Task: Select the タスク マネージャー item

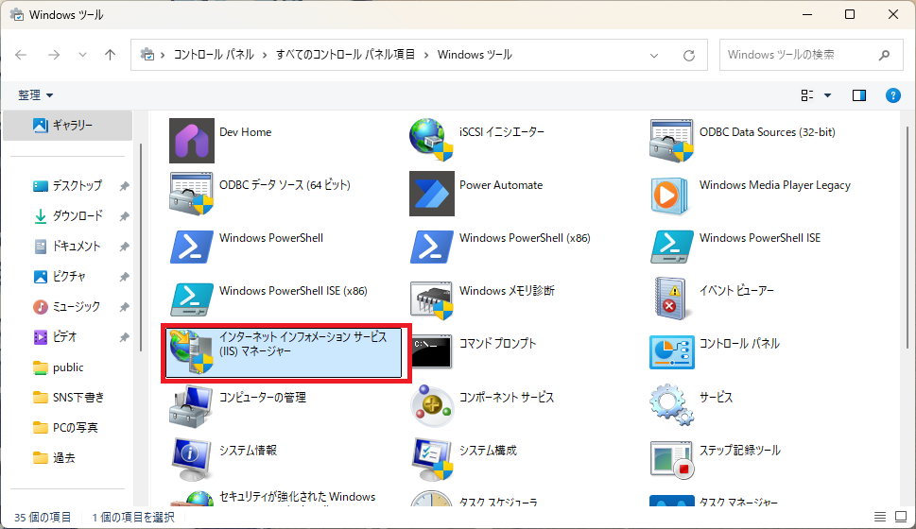Action: 714,500
